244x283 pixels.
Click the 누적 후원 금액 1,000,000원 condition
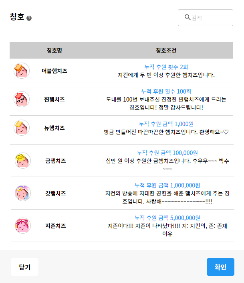pos(167,185)
